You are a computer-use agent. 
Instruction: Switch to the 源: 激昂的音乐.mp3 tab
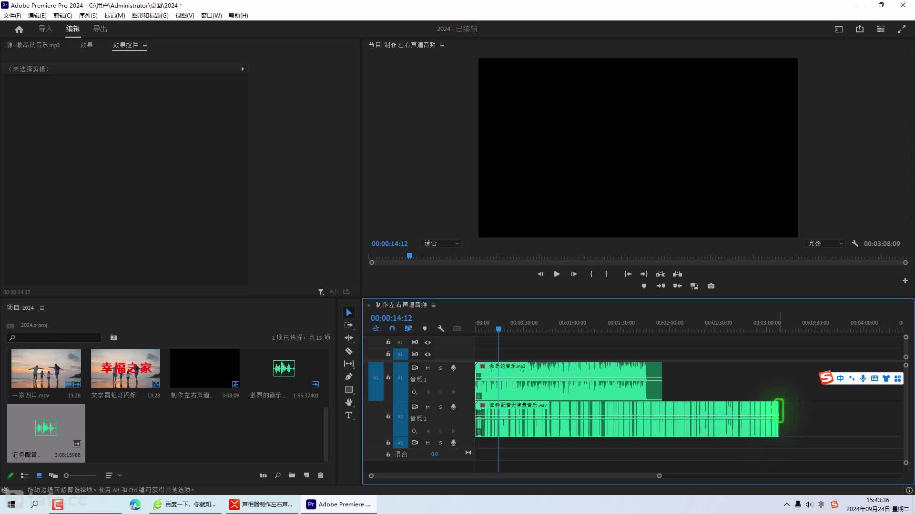coord(33,45)
